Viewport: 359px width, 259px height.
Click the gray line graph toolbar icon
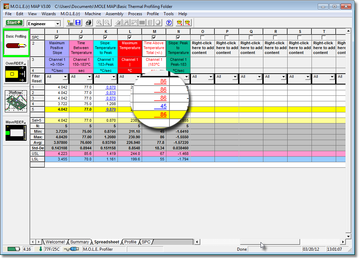click(x=134, y=22)
